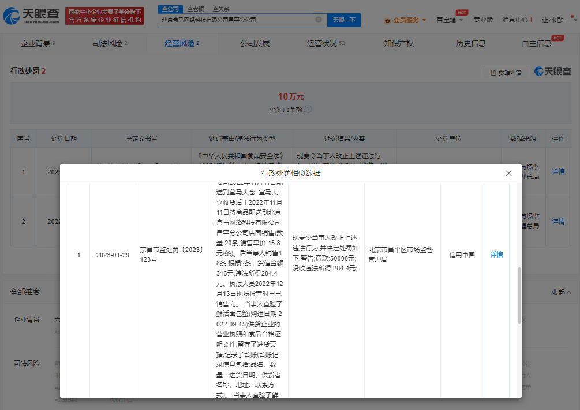Switch to the 公司发展 tab
Viewport: 580px width, 410px height.
255,43
